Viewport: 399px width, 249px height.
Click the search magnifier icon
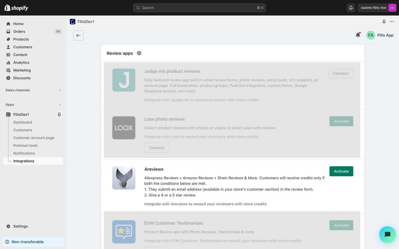tap(138, 8)
